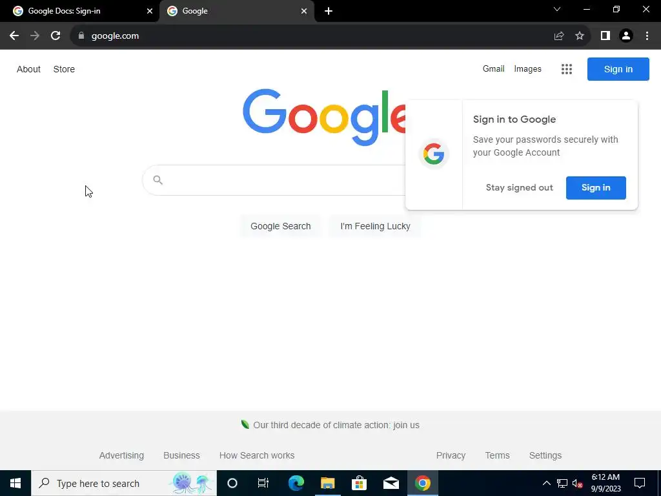
Task: Open the clock showing 6:12 AM
Action: [x=605, y=483]
